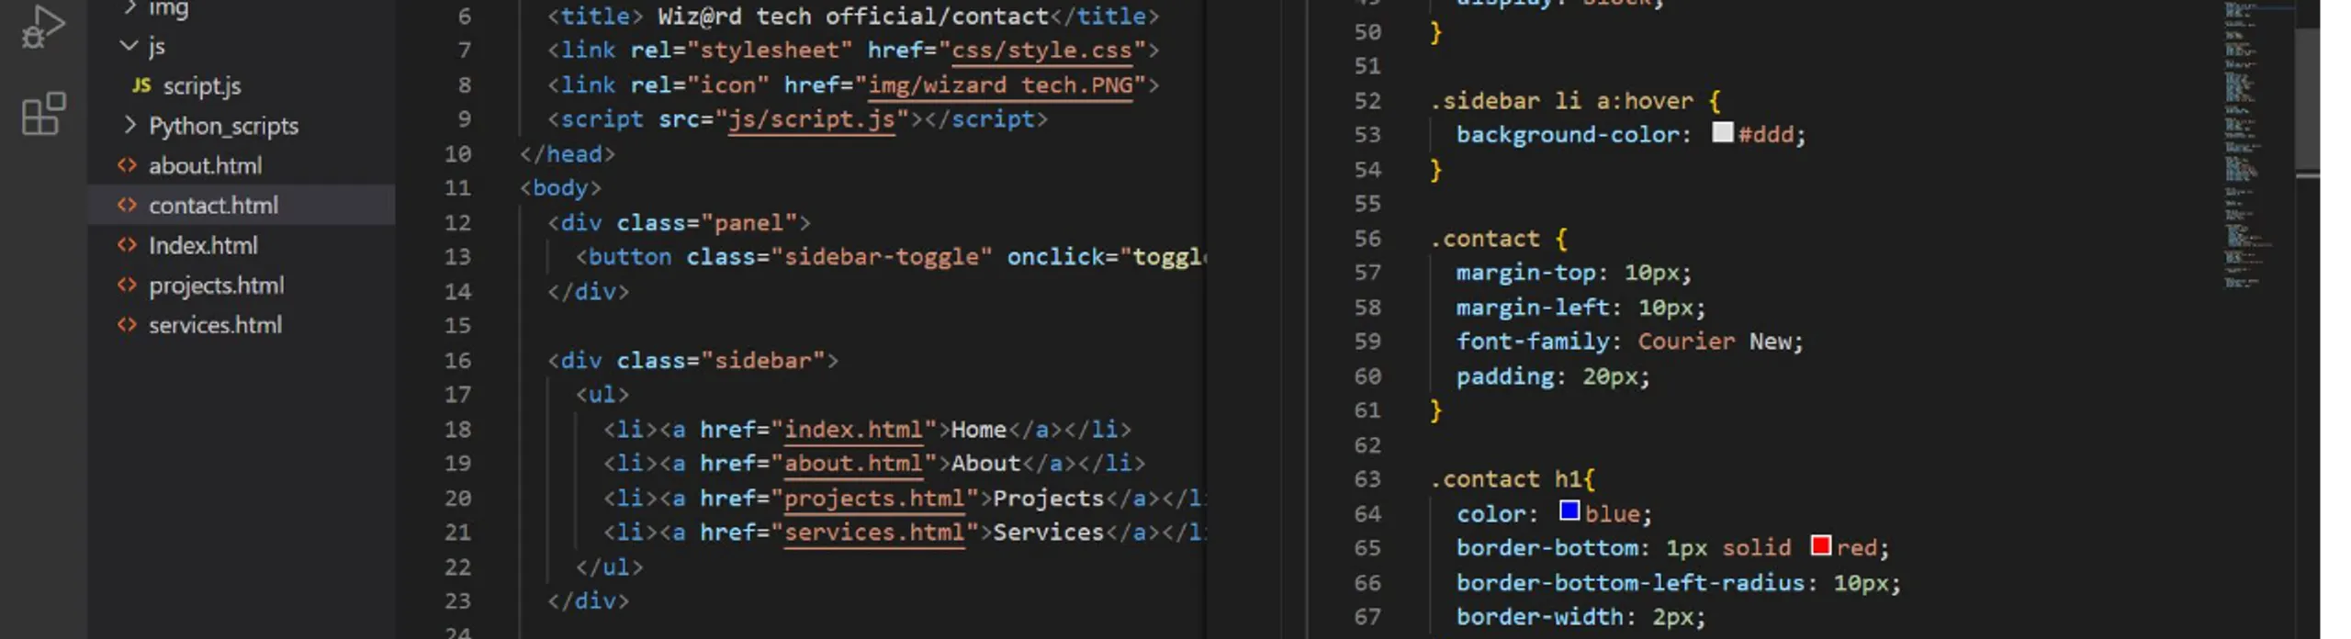Expand the Python_scripts folder
This screenshot has height=639, width=2351.
tap(129, 126)
